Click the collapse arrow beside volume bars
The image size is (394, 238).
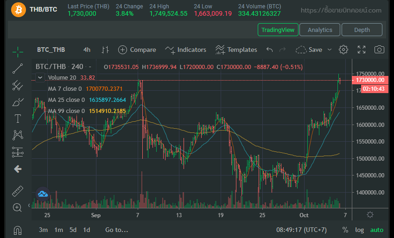[29, 206]
